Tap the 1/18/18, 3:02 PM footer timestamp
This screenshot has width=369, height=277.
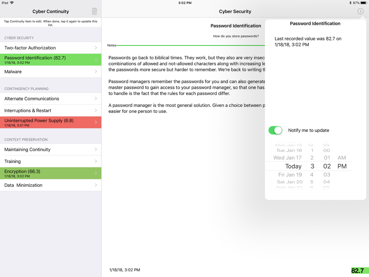(x=124, y=270)
